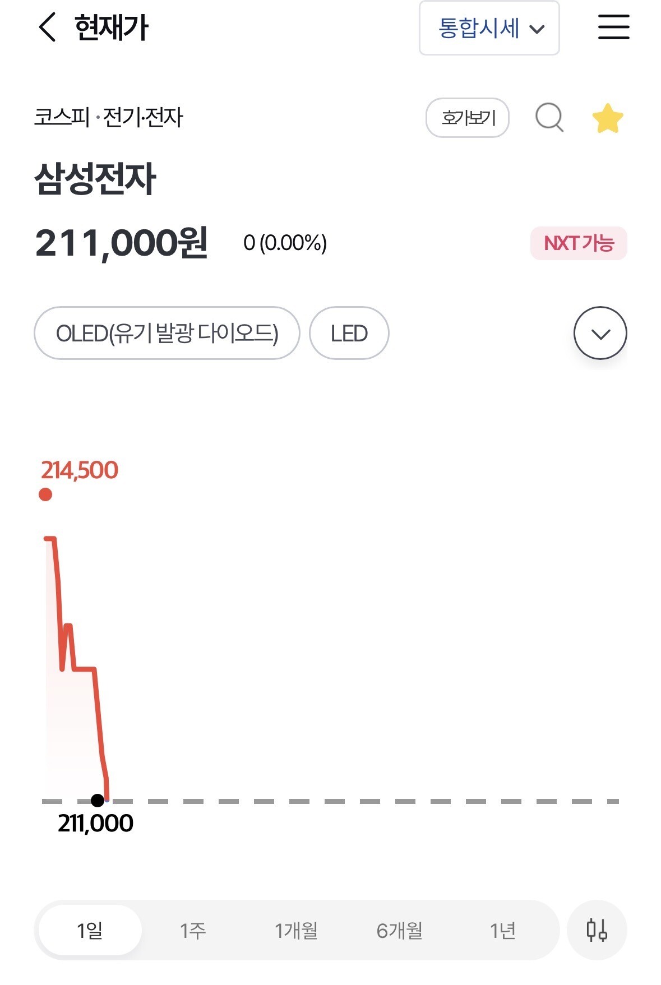Select the OLED(유기 발광 다이오드) tag
Image resolution: width=661 pixels, height=985 pixels.
167,333
